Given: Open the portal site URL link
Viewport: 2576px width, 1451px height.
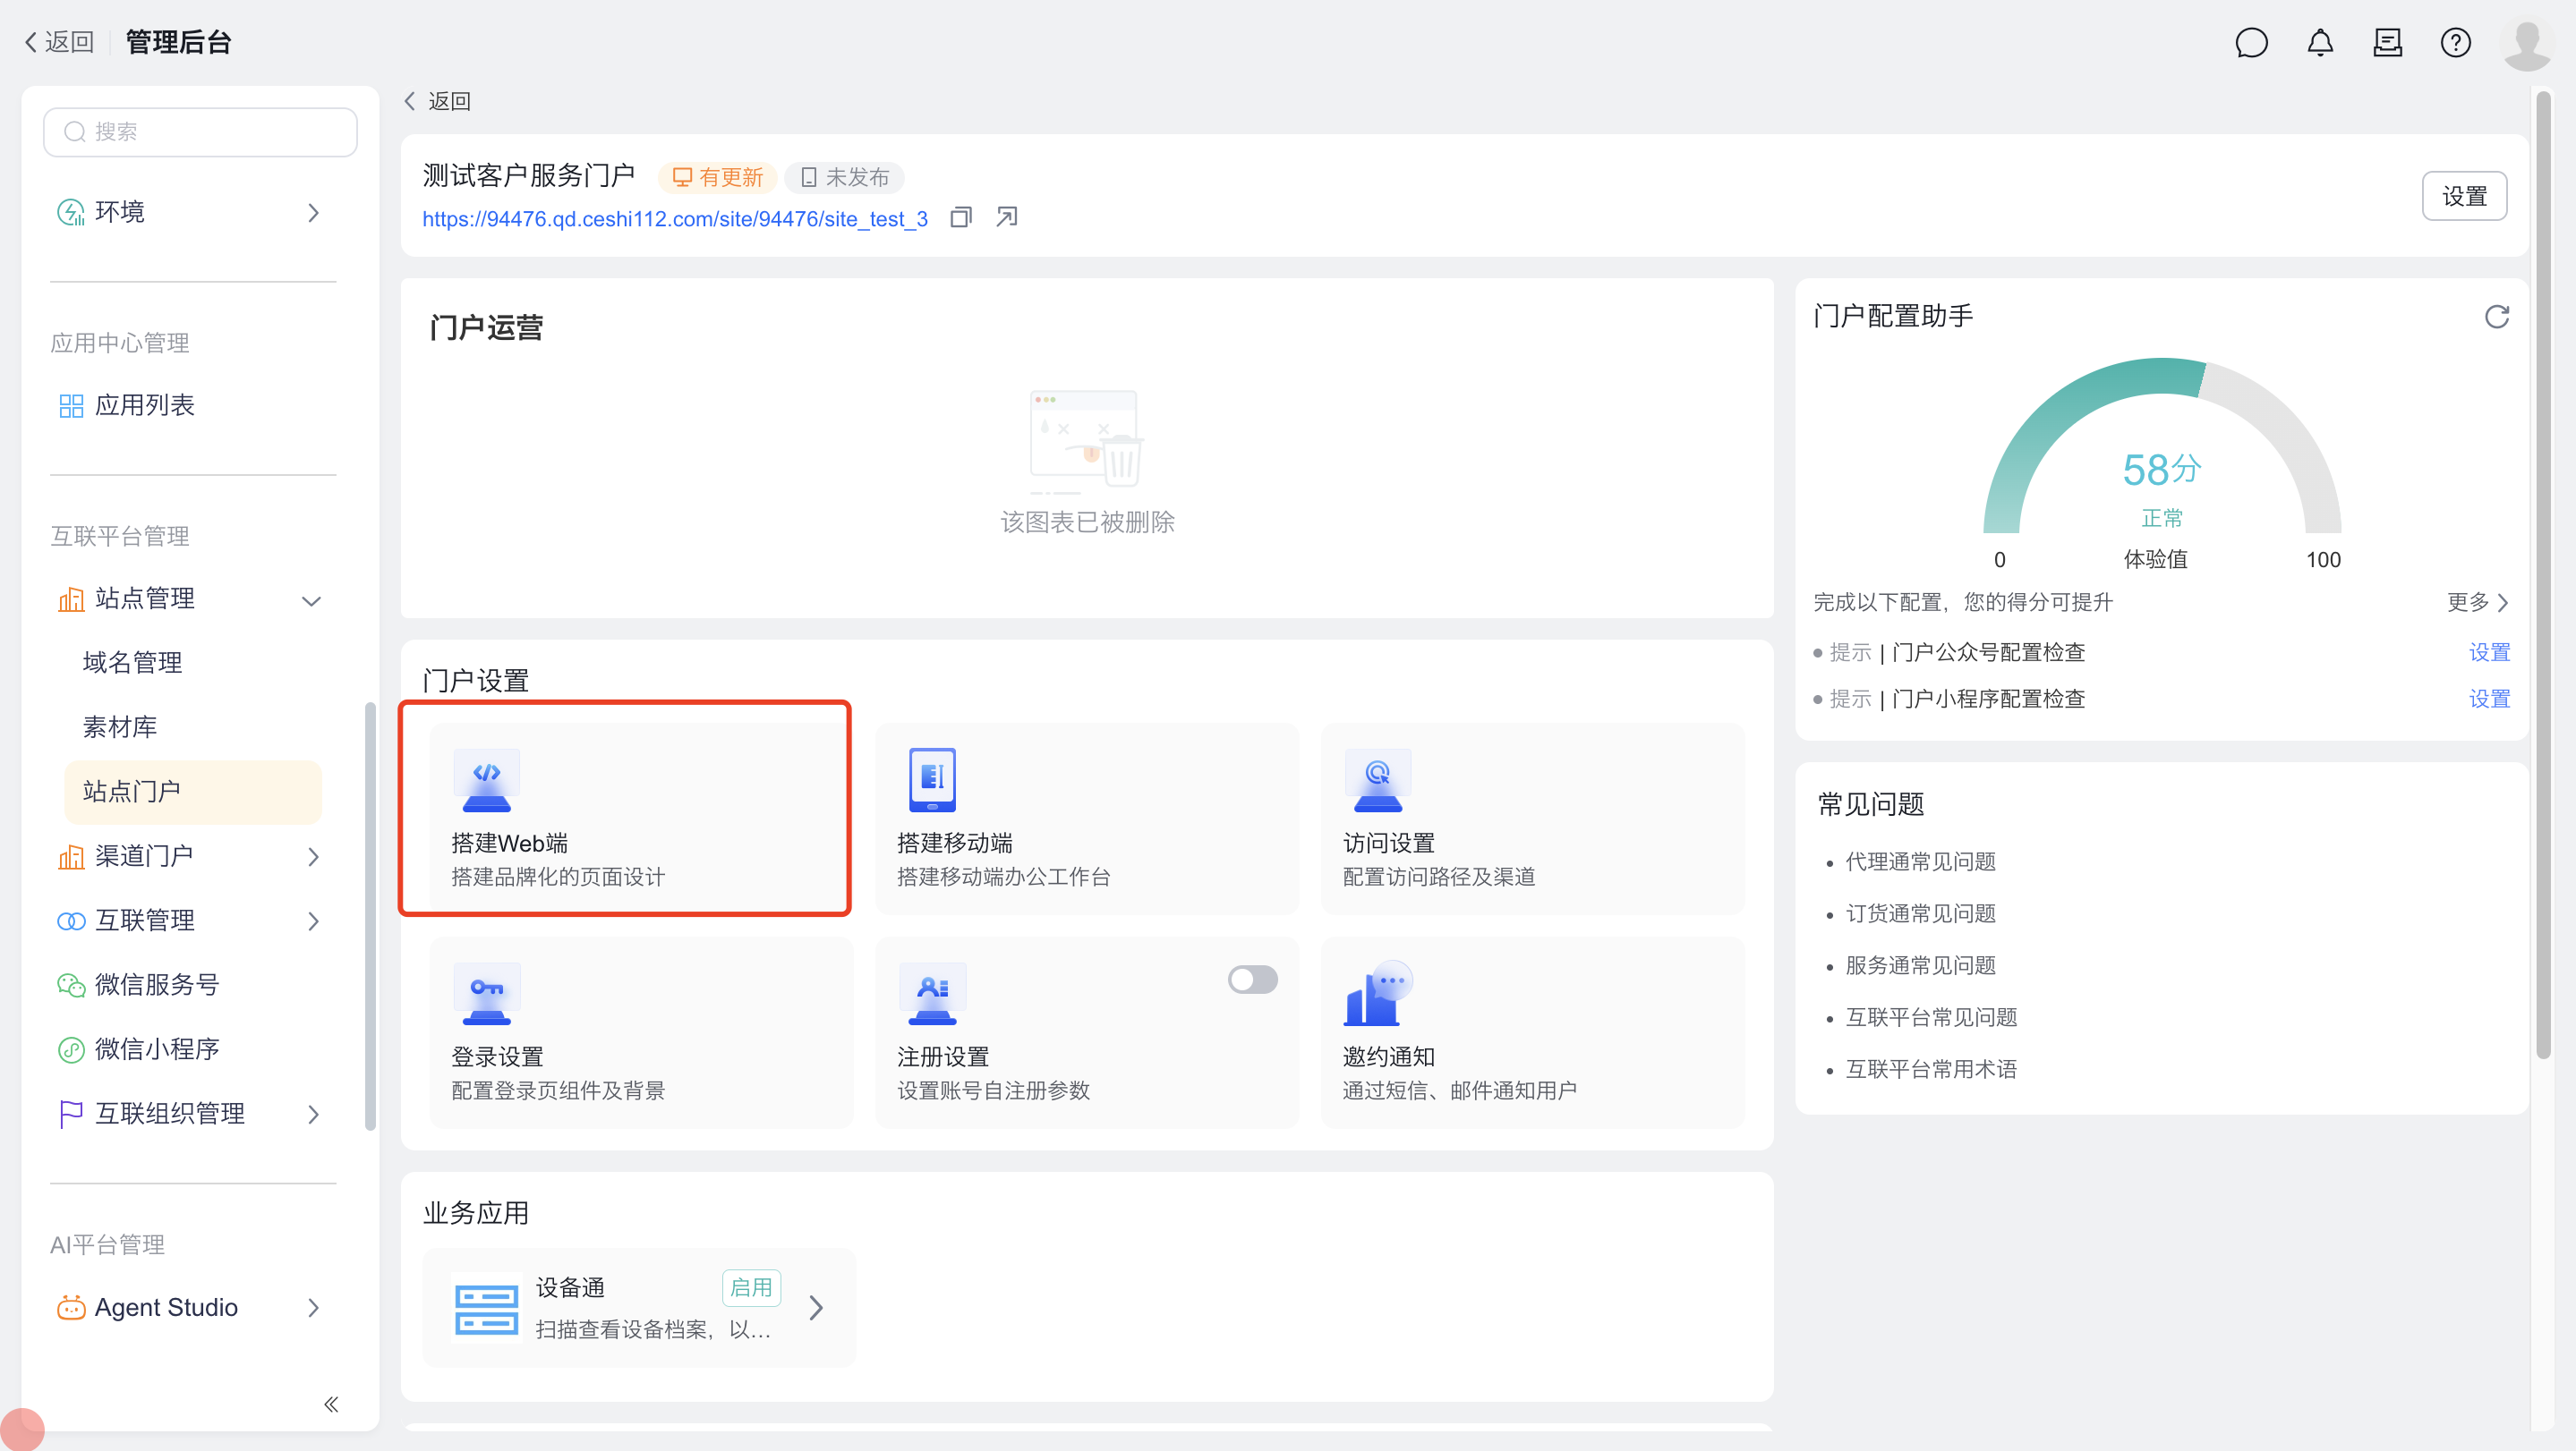Looking at the screenshot, I should pyautogui.click(x=674, y=219).
